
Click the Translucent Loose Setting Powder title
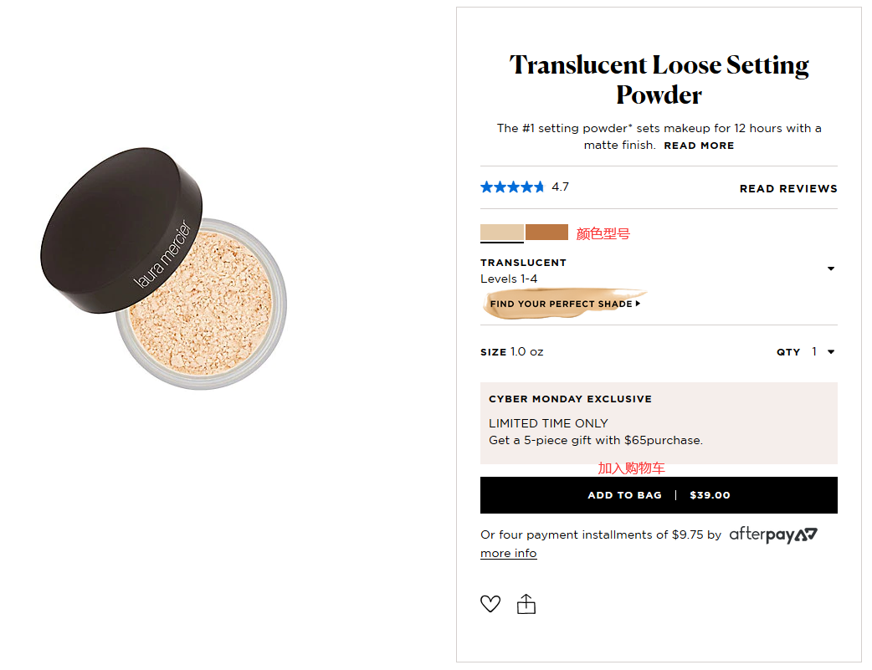point(659,79)
